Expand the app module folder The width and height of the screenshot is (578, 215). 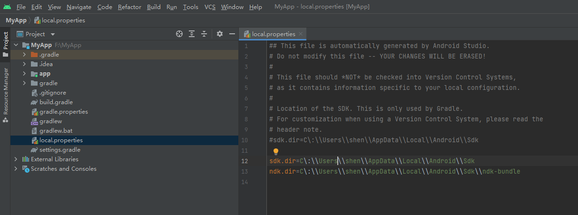(x=25, y=74)
